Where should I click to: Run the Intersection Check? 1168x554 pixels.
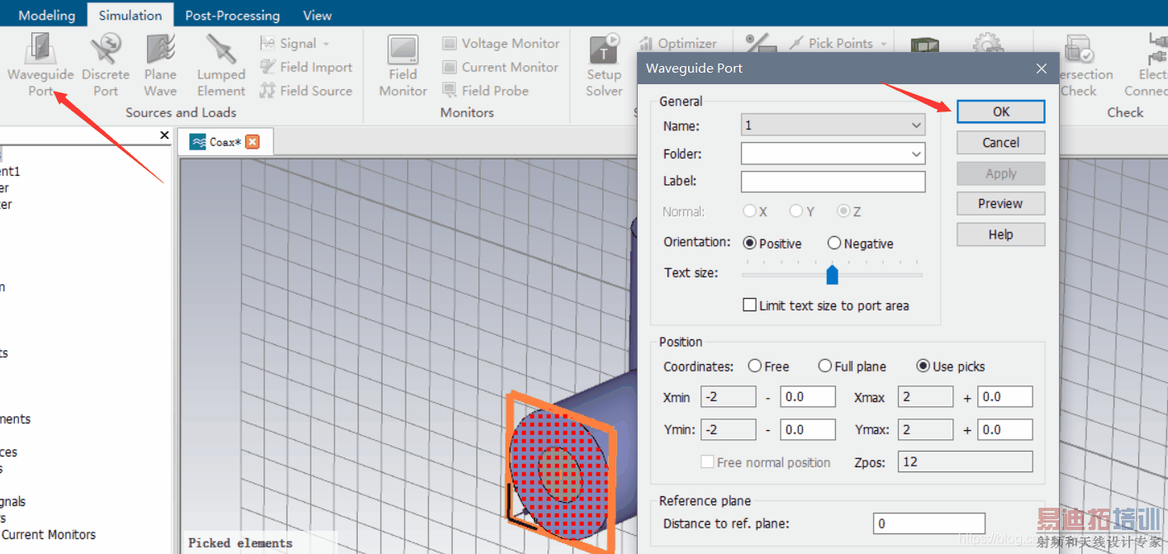click(1079, 66)
